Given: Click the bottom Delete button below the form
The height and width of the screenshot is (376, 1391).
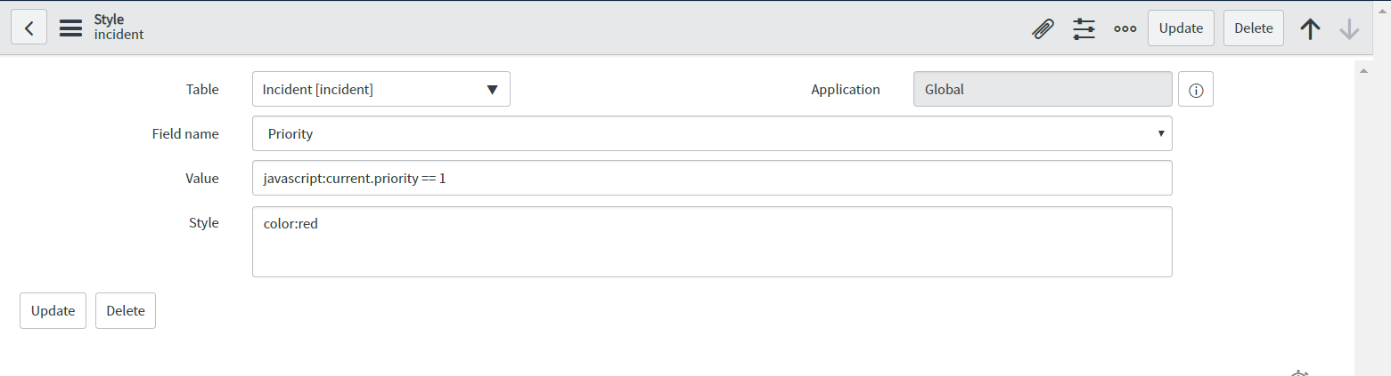Looking at the screenshot, I should pyautogui.click(x=126, y=311).
